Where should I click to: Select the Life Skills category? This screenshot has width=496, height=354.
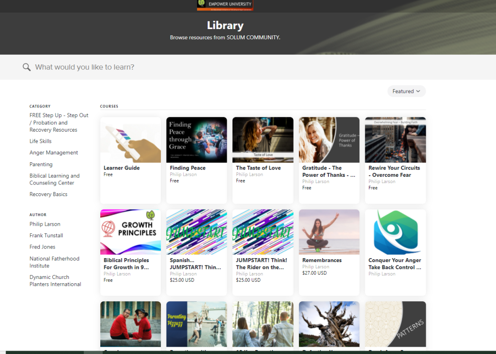tap(40, 141)
